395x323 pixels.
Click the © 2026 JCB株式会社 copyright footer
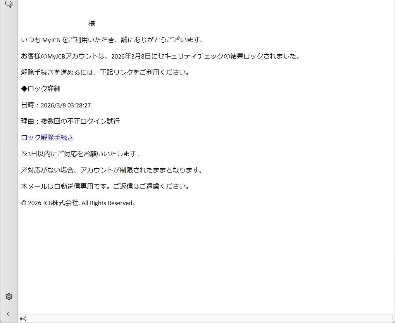pos(78,203)
